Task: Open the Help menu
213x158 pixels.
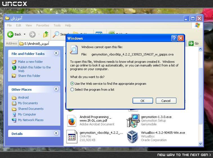Action: [68, 25]
